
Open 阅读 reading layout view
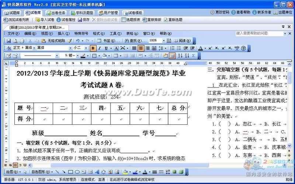182,41
